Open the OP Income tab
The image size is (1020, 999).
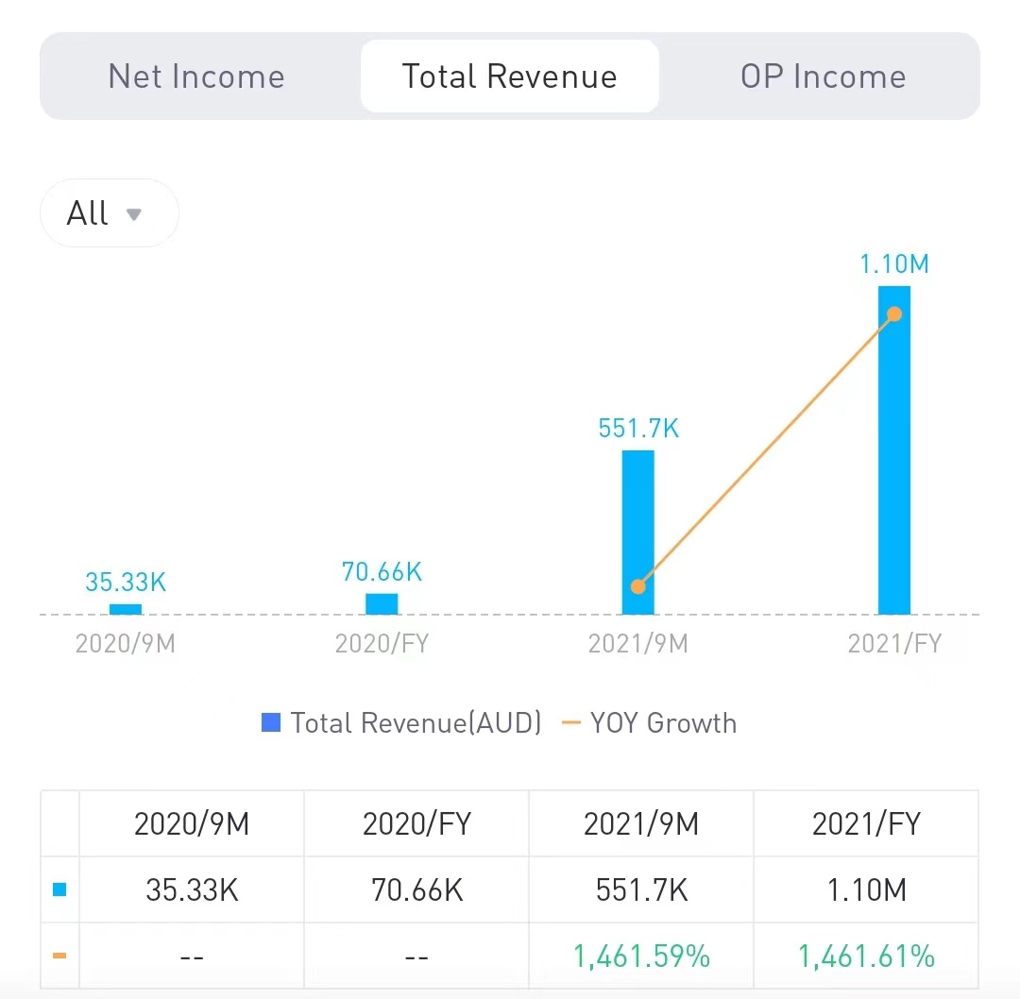click(x=823, y=76)
